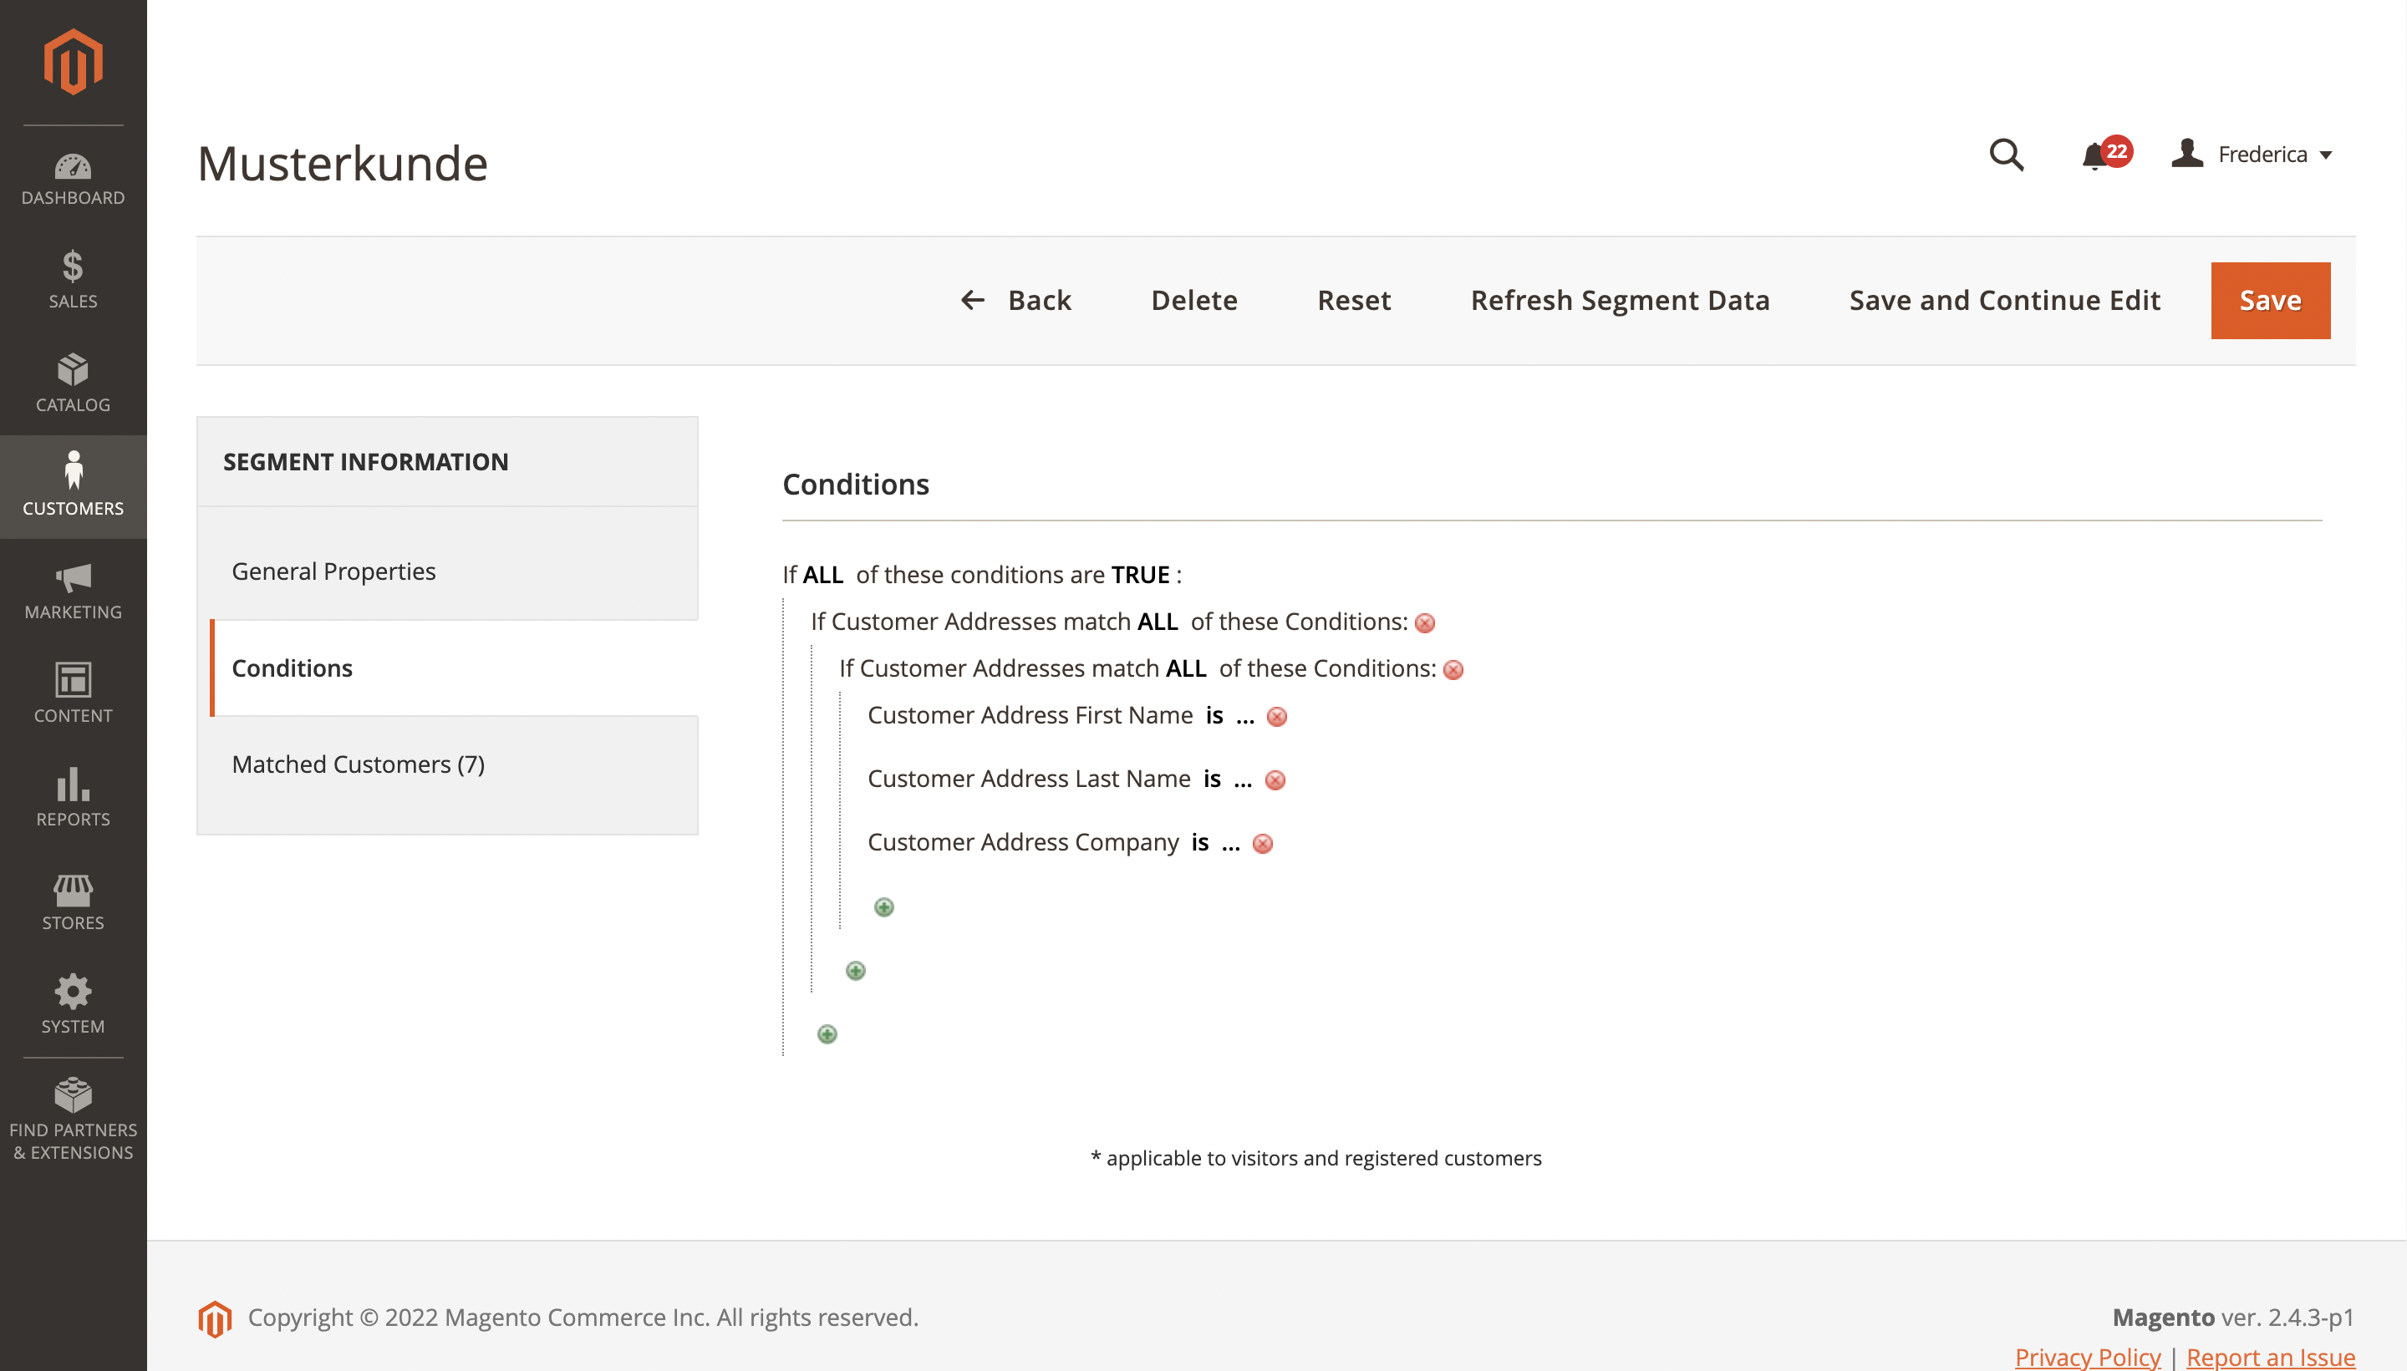Open Find Partners & Extensions
Image resolution: width=2407 pixels, height=1371 pixels.
[x=74, y=1120]
